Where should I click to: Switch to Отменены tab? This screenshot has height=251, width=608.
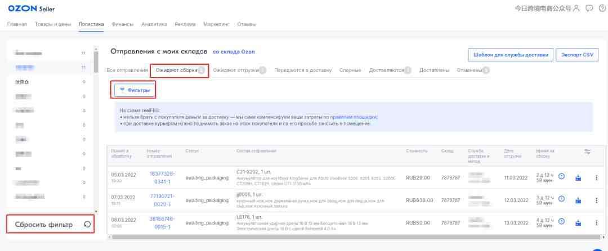473,70
